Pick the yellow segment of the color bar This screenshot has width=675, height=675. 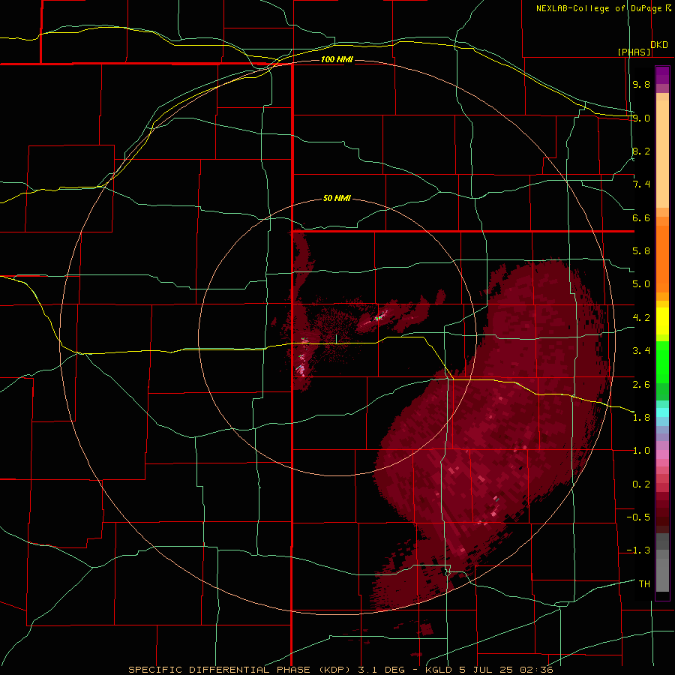(662, 321)
